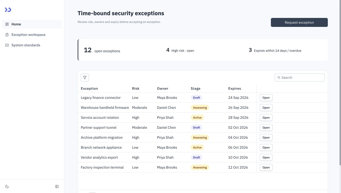341x193 pixels.
Task: Click the Draft badge for Legacy finance connector
Action: tap(197, 98)
